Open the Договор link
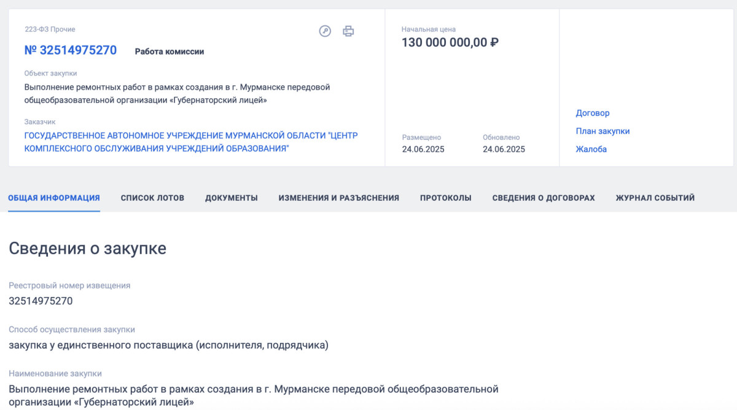Viewport: 737px width, 410px height. (593, 113)
